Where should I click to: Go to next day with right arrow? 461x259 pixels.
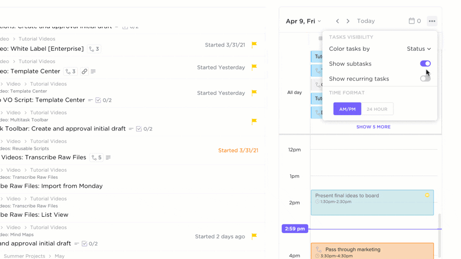click(348, 21)
